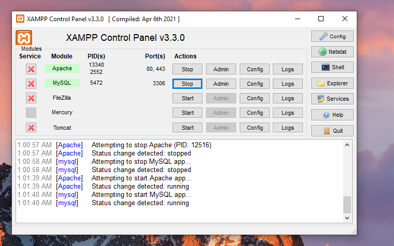Click the window resize grip corner
This screenshot has width=394, height=246.
[x=354, y=232]
